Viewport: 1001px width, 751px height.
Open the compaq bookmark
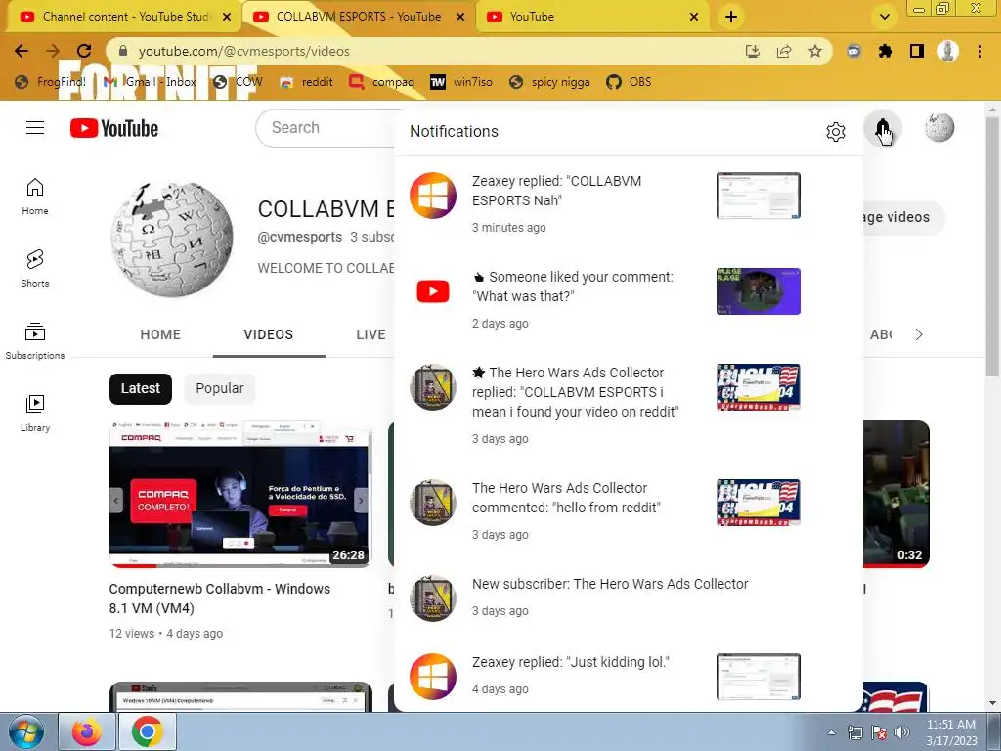click(382, 82)
